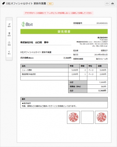
Task: Print the estimate with printer icon
Action: tap(113, 4)
